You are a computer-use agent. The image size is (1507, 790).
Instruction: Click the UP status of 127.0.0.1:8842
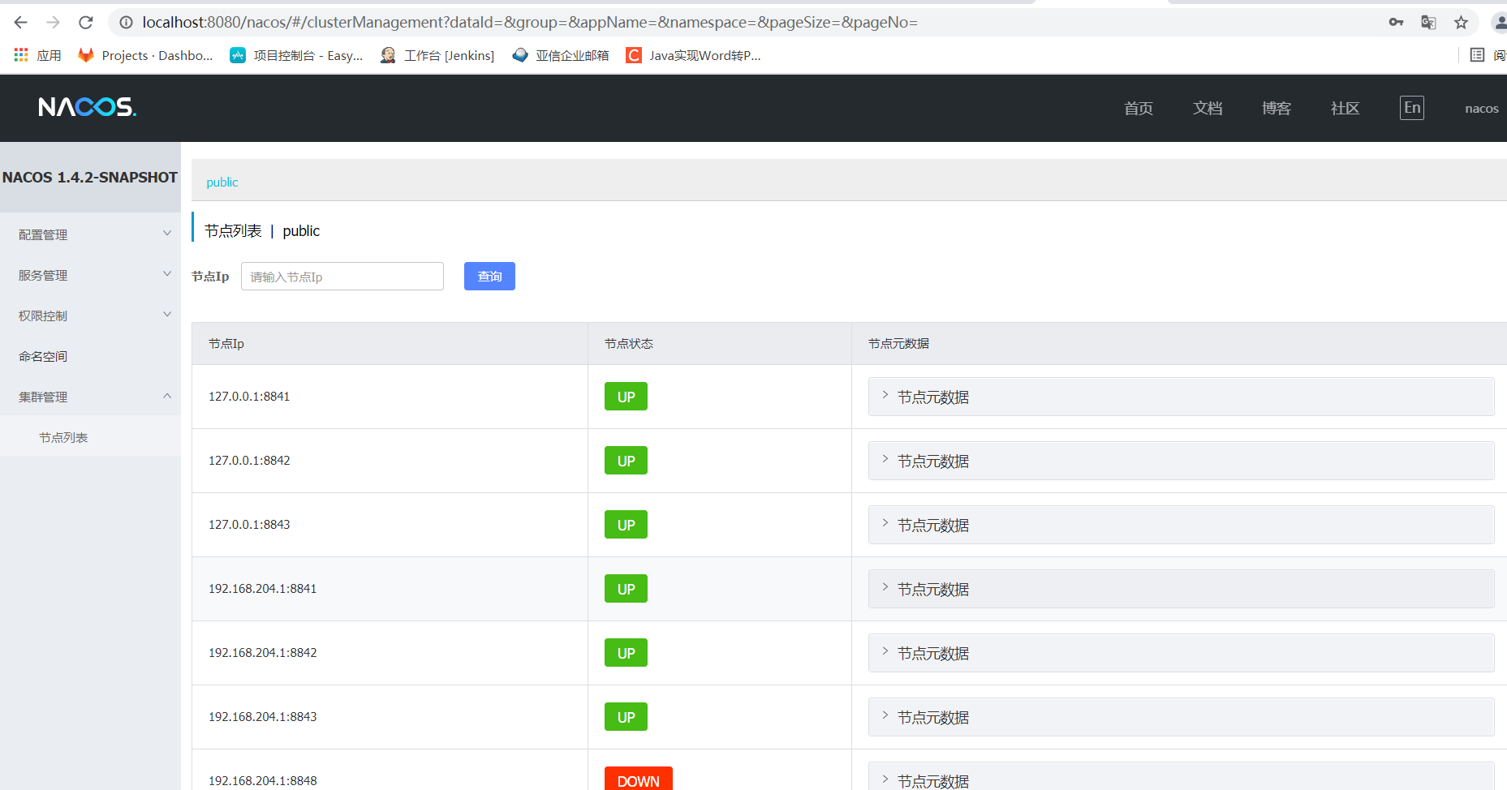626,461
